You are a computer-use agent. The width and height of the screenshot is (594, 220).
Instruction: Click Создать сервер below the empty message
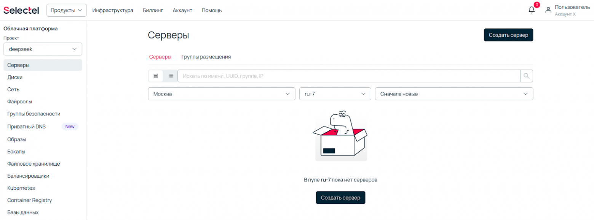coord(340,198)
